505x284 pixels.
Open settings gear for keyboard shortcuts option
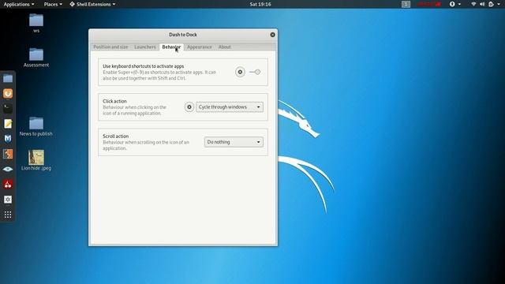[240, 72]
